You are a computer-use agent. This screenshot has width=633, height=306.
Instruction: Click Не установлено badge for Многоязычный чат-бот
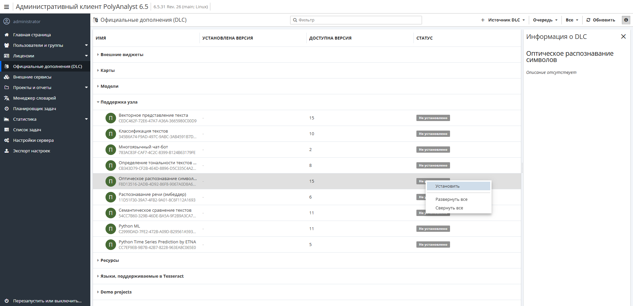(x=433, y=150)
